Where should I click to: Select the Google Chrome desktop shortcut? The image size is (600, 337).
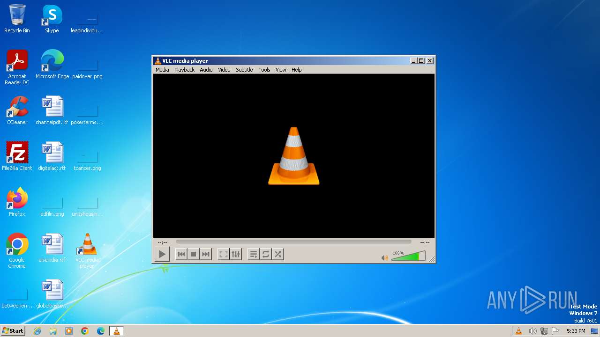pyautogui.click(x=17, y=251)
